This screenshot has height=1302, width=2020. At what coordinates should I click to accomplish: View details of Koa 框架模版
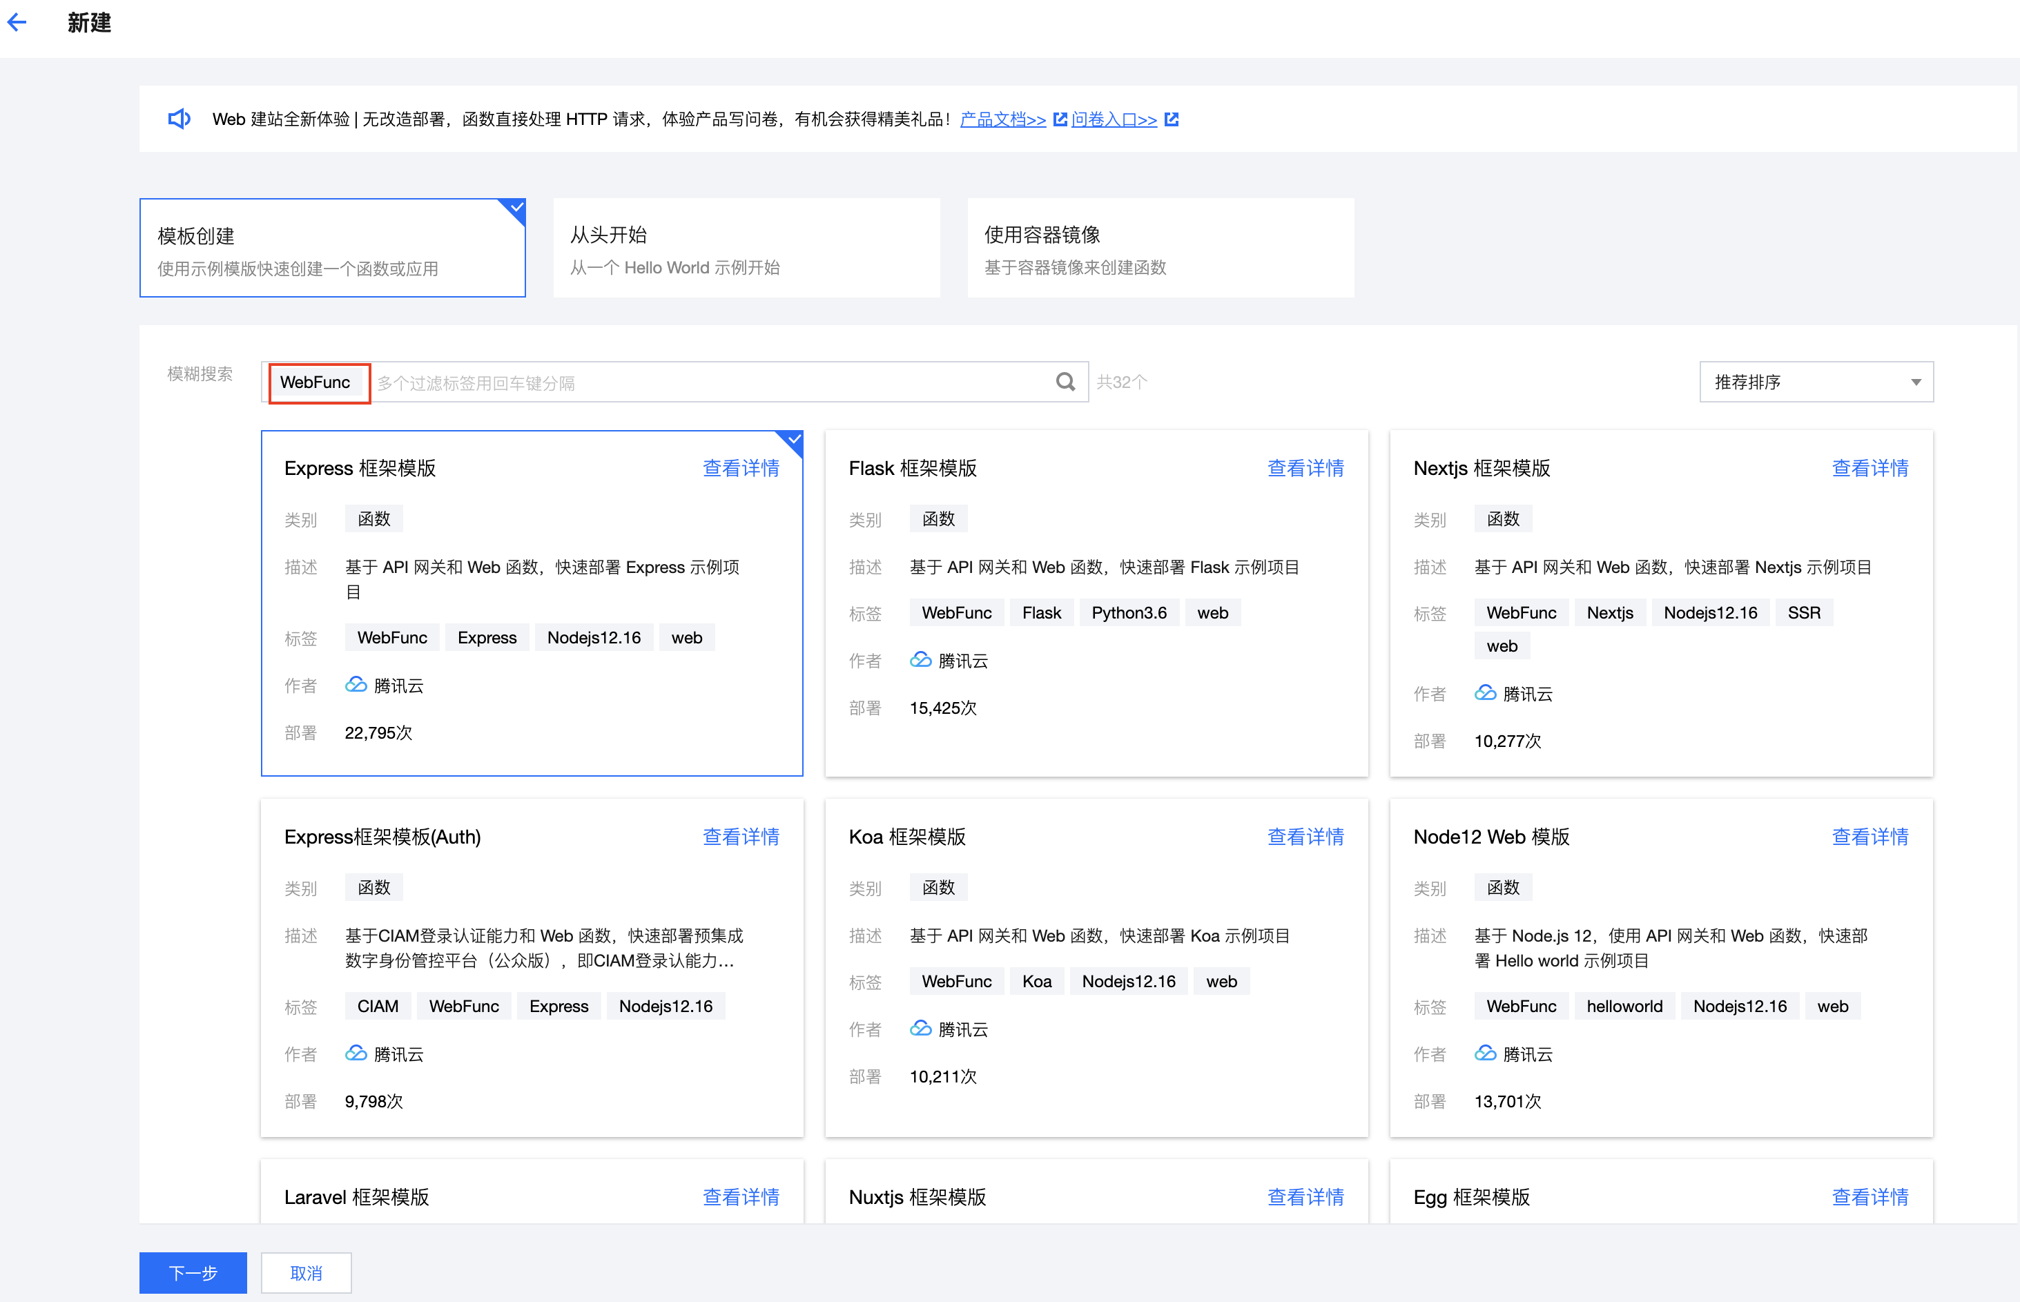(x=1305, y=837)
